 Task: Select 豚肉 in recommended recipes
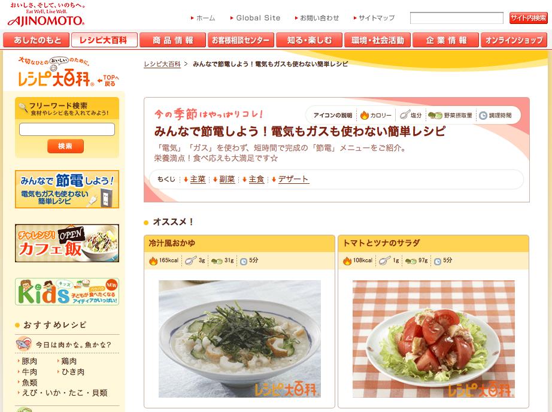[x=29, y=361]
